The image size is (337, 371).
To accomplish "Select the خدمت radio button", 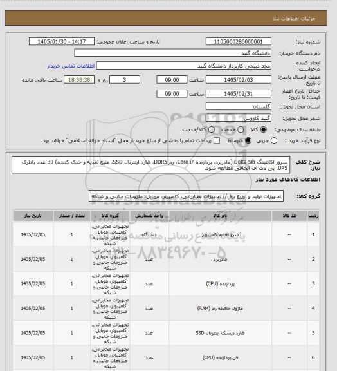I will pyautogui.click(x=241, y=129).
